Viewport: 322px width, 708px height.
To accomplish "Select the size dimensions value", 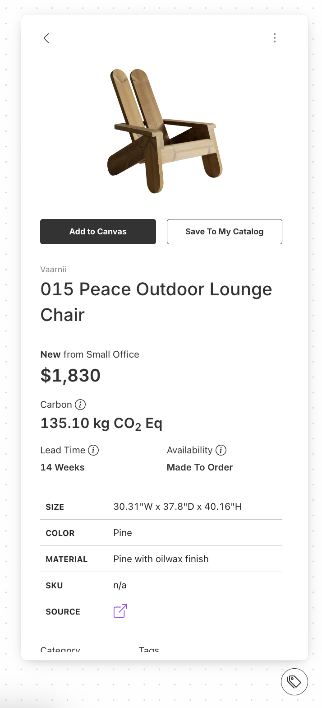I will pos(177,507).
